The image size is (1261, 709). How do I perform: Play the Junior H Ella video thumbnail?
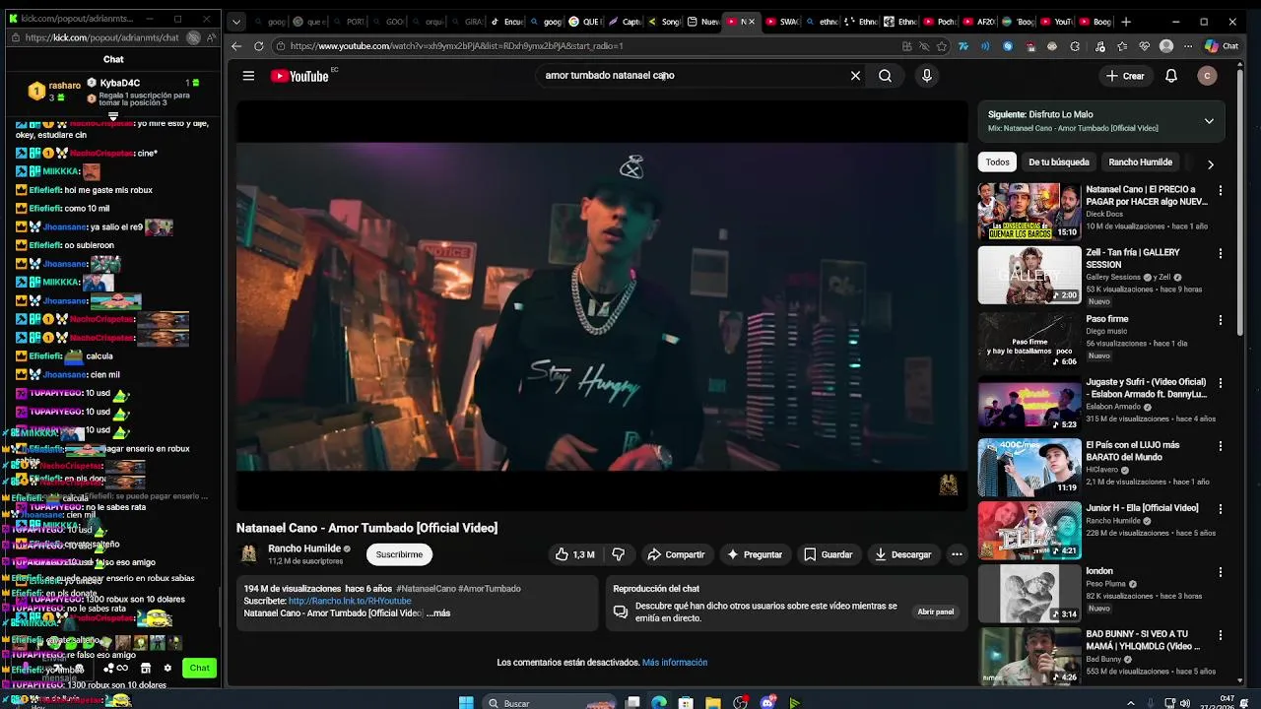[x=1029, y=530]
